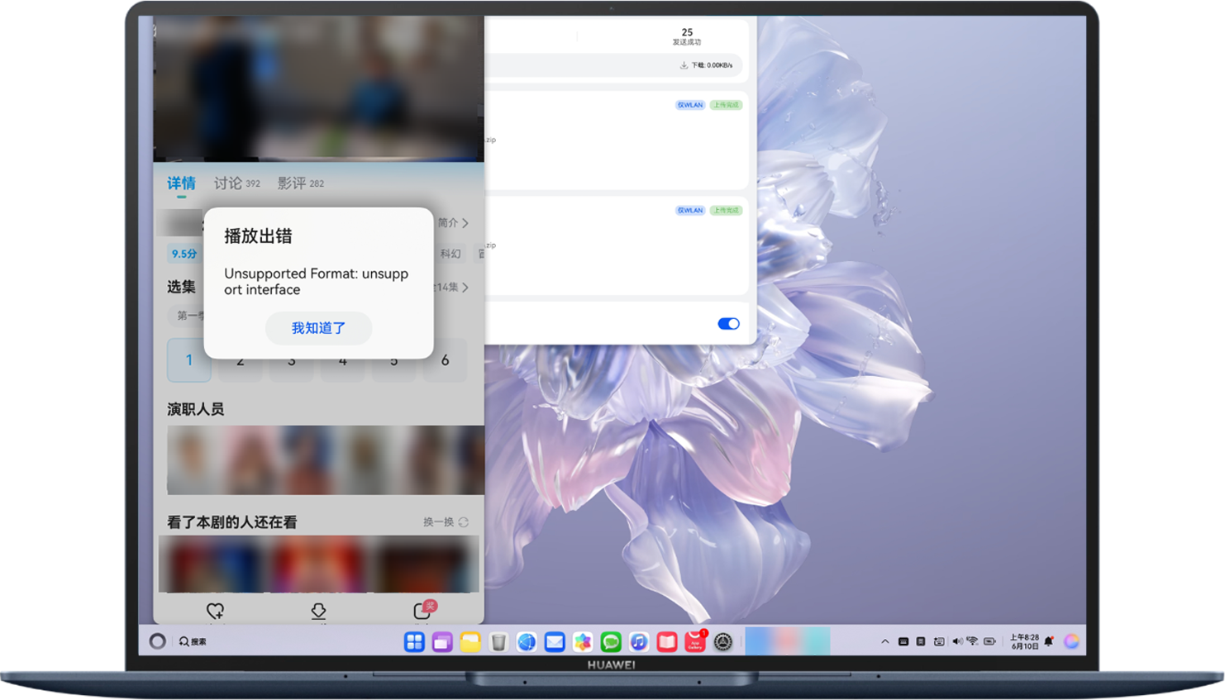Open the trash can dock icon
1225x700 pixels.
(x=498, y=641)
